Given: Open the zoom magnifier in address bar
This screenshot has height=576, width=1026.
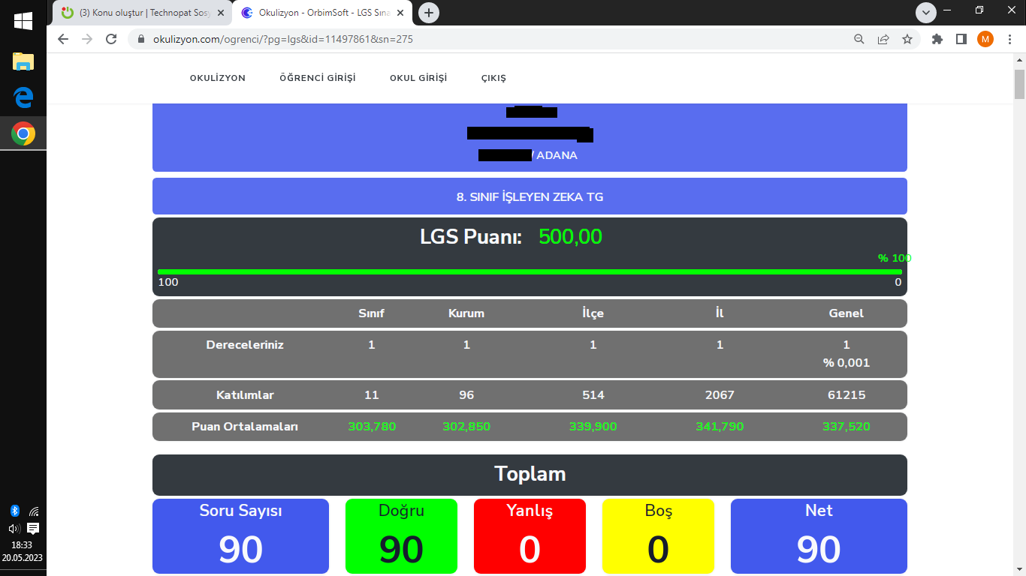Looking at the screenshot, I should (x=859, y=39).
